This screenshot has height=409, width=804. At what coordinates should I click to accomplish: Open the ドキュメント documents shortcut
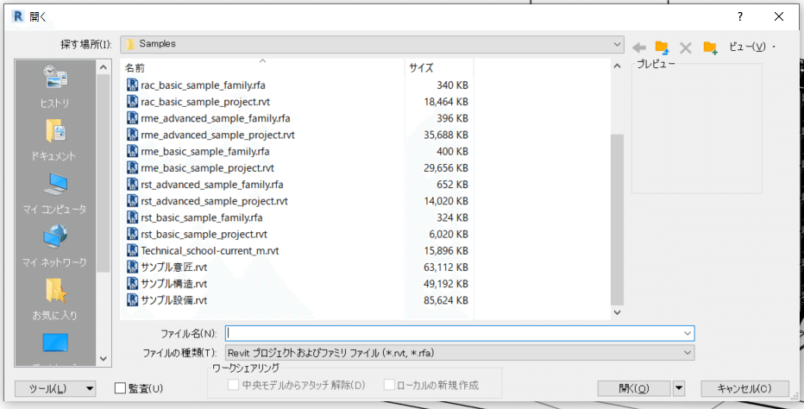point(54,140)
